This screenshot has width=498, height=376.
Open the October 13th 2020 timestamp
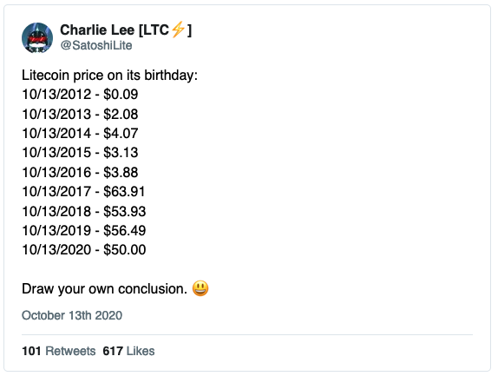[72, 315]
